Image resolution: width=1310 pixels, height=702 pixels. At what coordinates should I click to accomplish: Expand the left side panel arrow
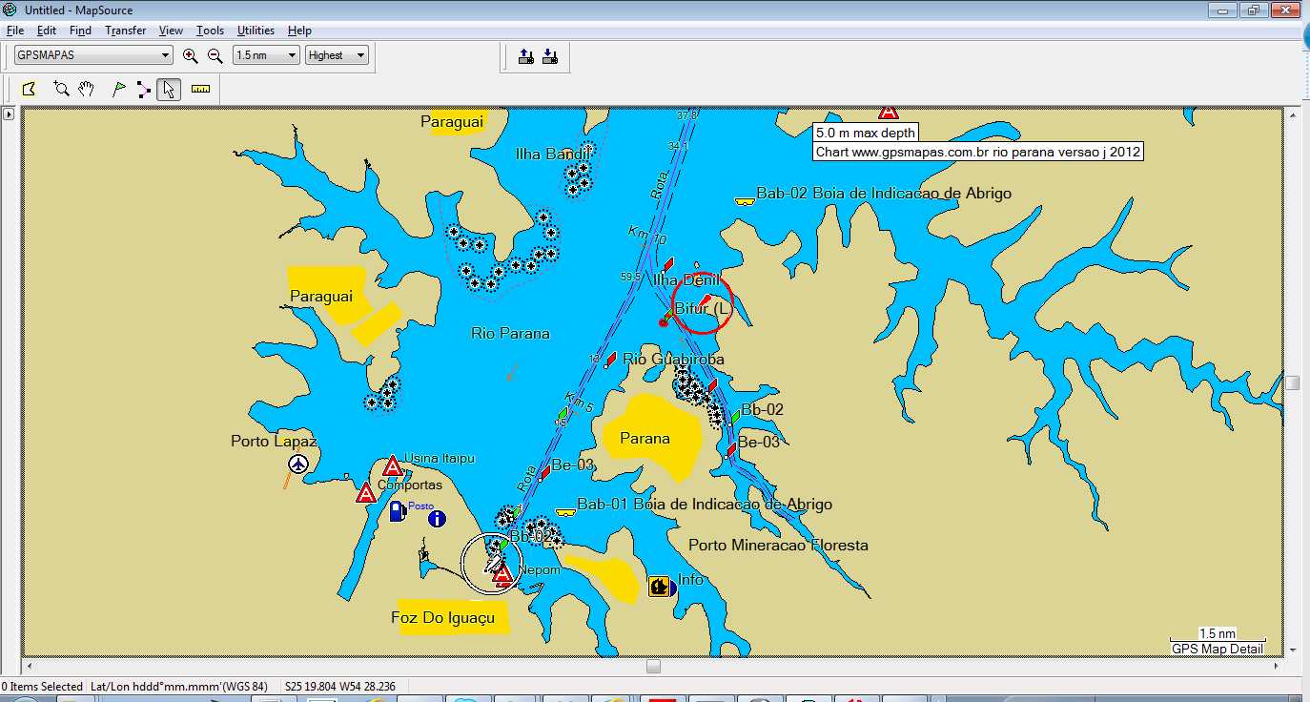coord(9,114)
